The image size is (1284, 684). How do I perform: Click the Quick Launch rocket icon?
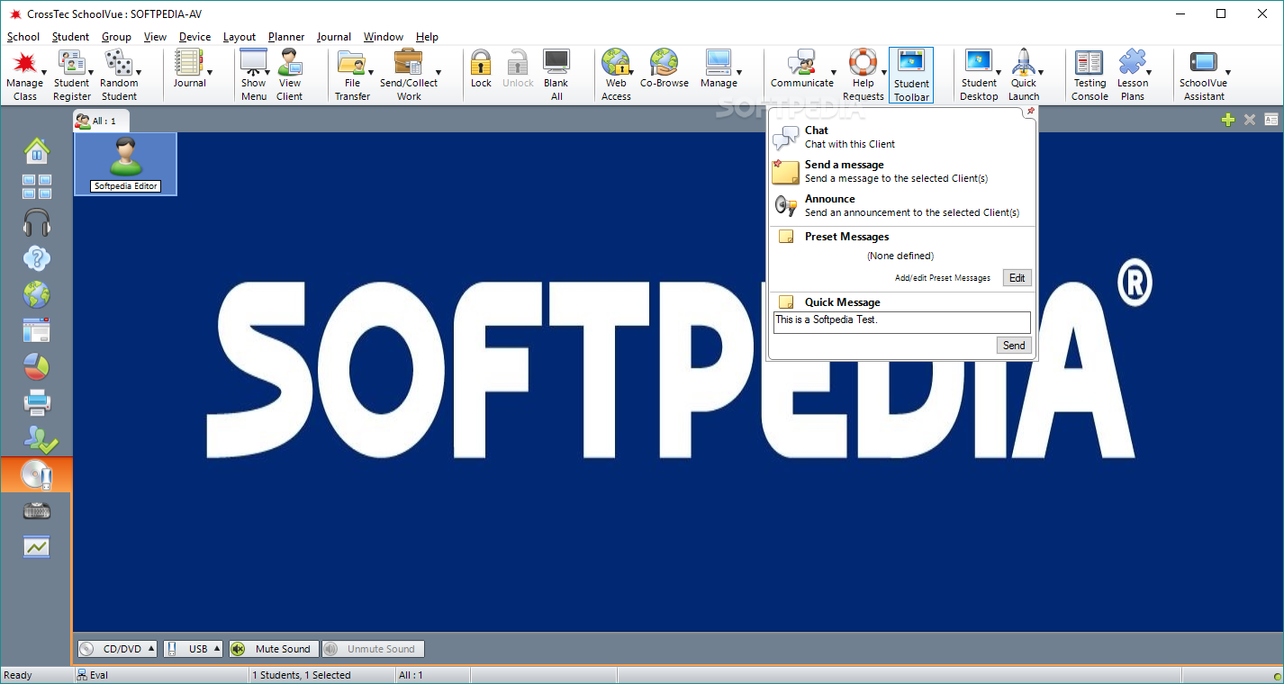[1024, 74]
